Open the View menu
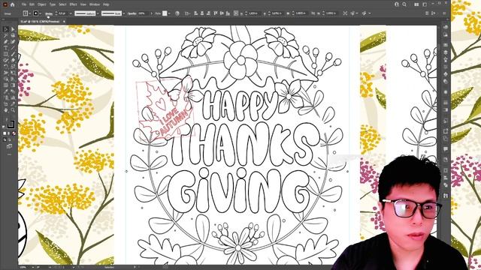 83,4
